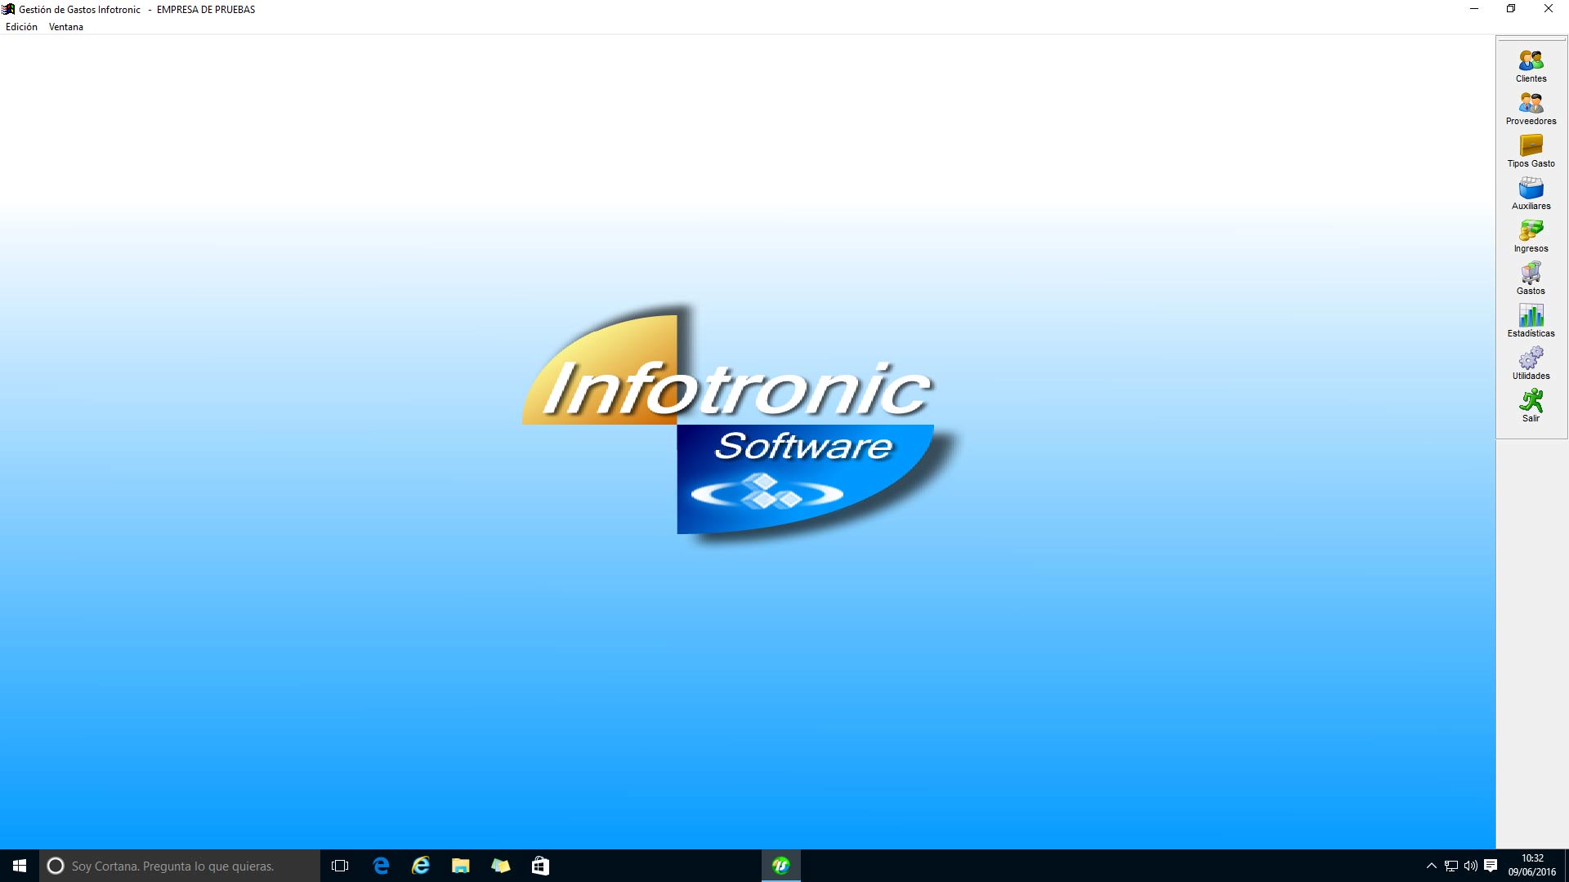Minimize the Gestión de Gastos window
Screen dimensions: 1569x882
[x=1474, y=9]
